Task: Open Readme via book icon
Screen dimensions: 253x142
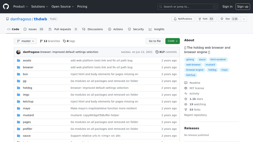Action: (186, 83)
